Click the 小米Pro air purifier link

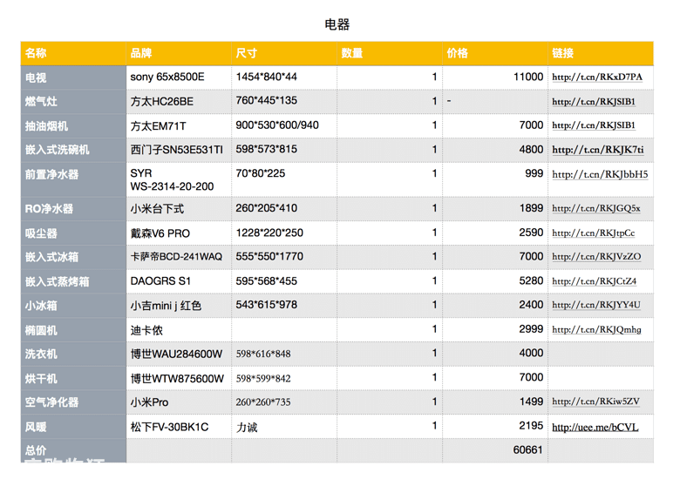[x=595, y=402]
